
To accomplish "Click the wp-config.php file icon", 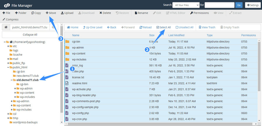I will (x=67, y=113).
